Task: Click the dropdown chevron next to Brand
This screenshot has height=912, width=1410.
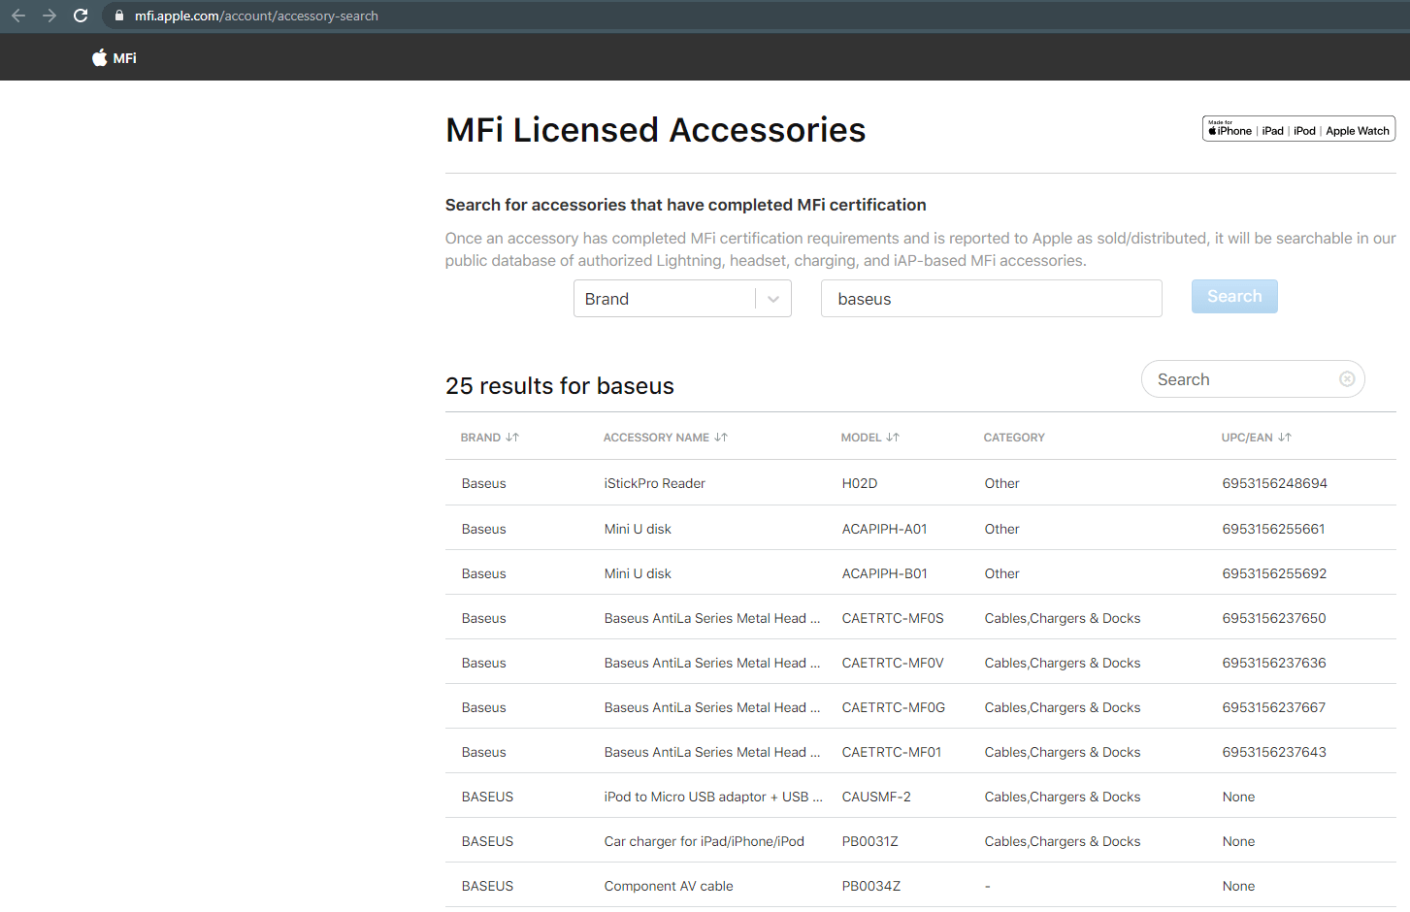Action: [x=773, y=299]
